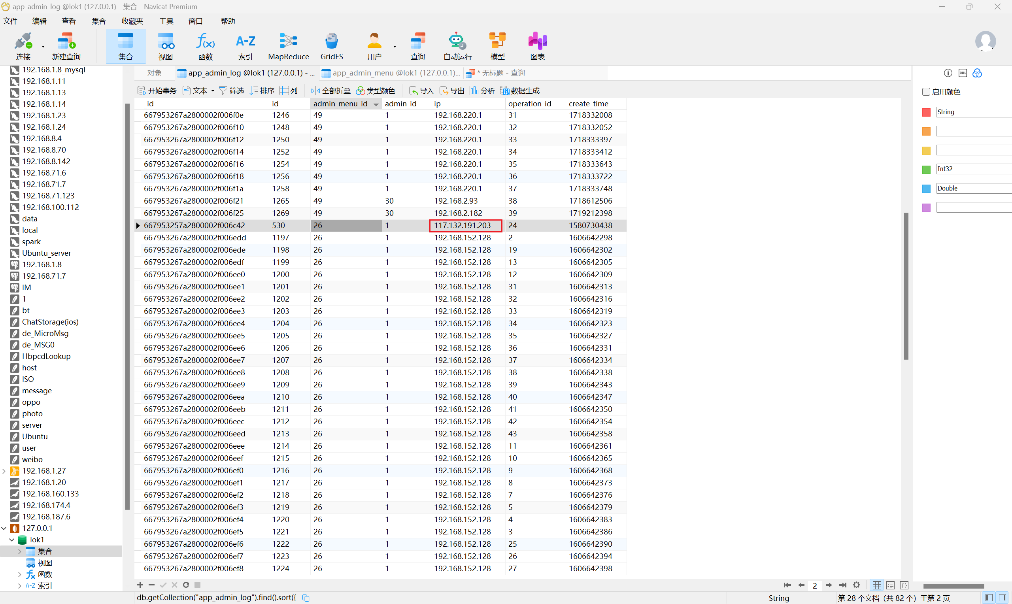Image resolution: width=1012 pixels, height=604 pixels.
Task: Click the green Int32 color swatch
Action: (926, 169)
